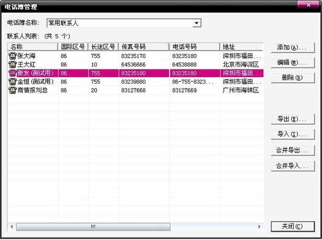Click the phone icon beside 商情报刘总
The image size is (322, 240).
coord(12,90)
